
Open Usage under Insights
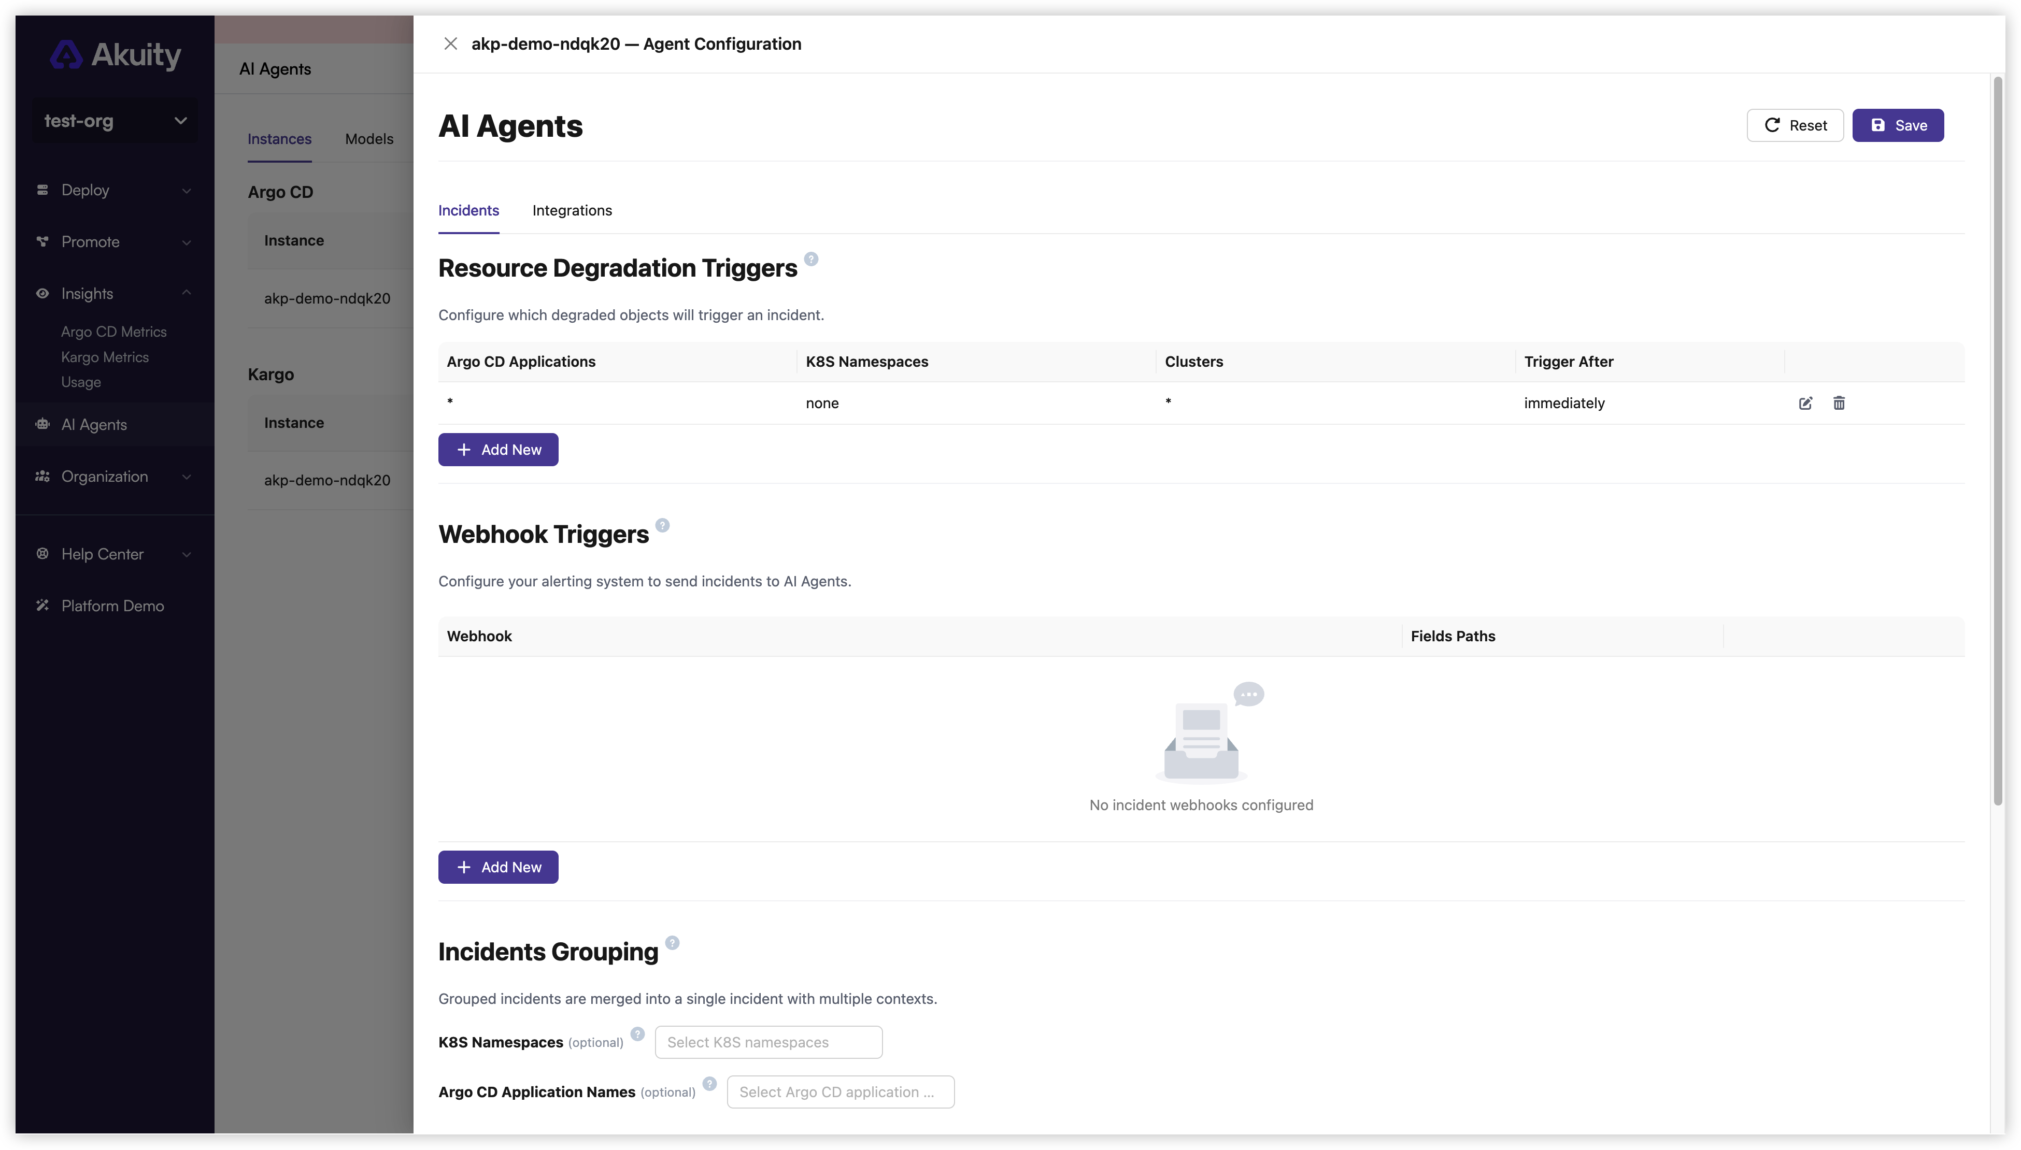click(81, 381)
